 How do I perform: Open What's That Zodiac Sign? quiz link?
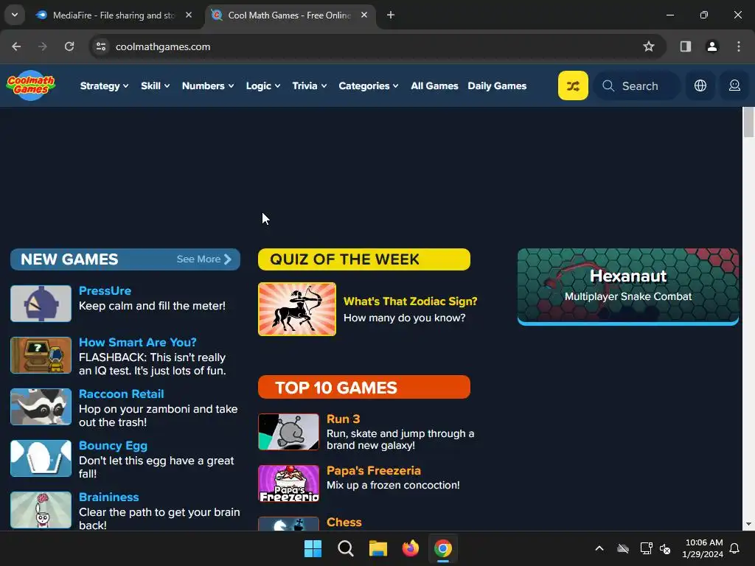point(410,301)
